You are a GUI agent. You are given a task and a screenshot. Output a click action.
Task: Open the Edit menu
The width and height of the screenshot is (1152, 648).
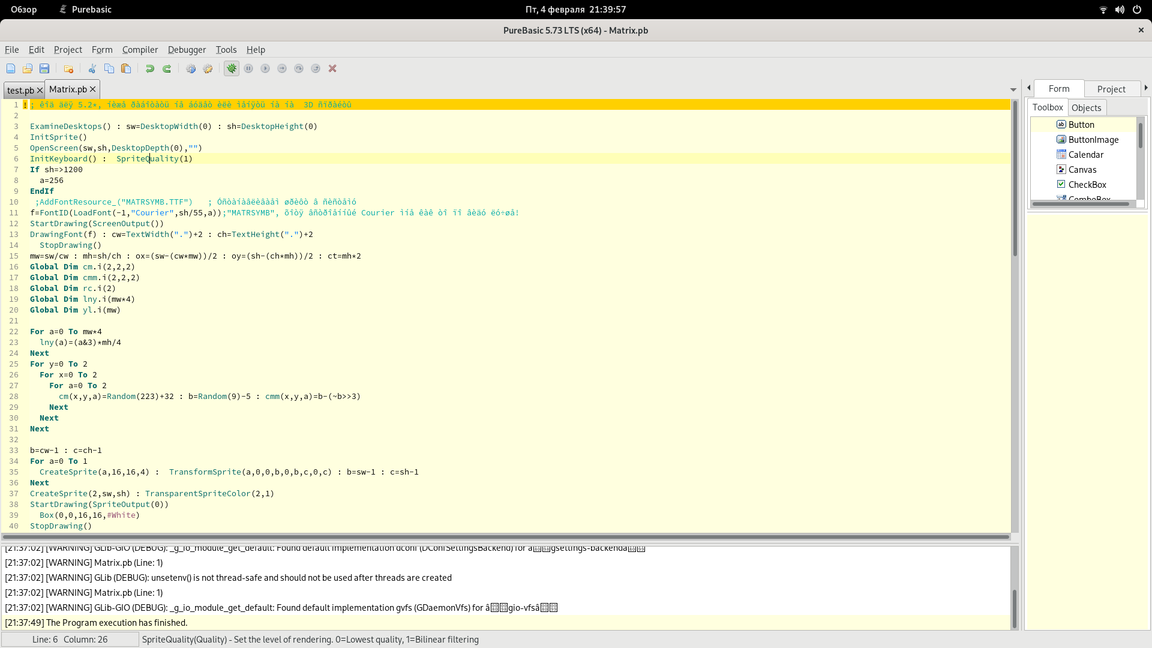click(x=37, y=50)
